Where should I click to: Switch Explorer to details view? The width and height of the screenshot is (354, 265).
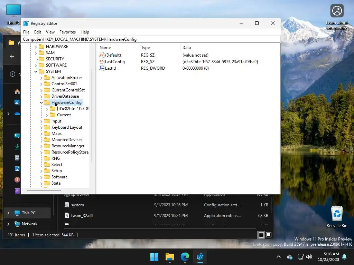click(261, 235)
